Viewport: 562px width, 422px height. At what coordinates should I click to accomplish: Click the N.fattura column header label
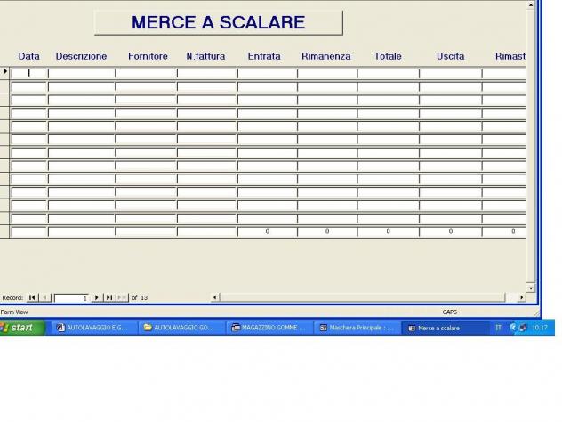[x=205, y=56]
